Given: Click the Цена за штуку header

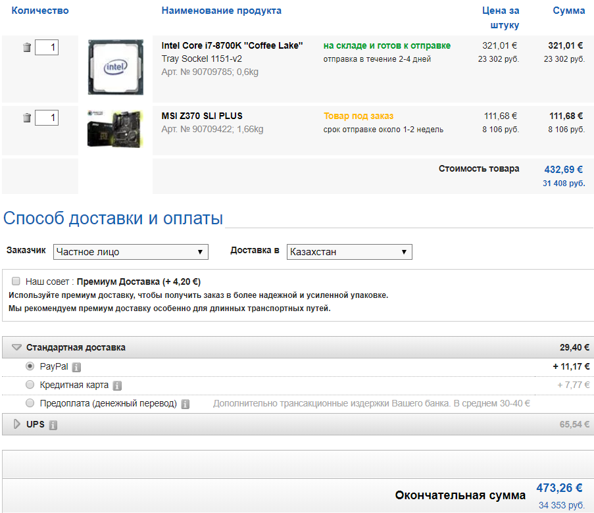Looking at the screenshot, I should click(501, 18).
